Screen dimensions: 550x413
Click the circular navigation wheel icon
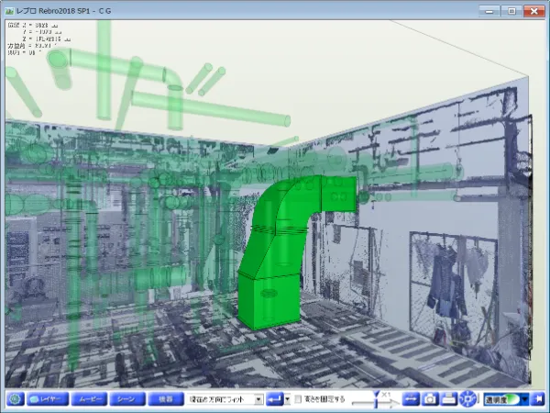[x=468, y=399]
